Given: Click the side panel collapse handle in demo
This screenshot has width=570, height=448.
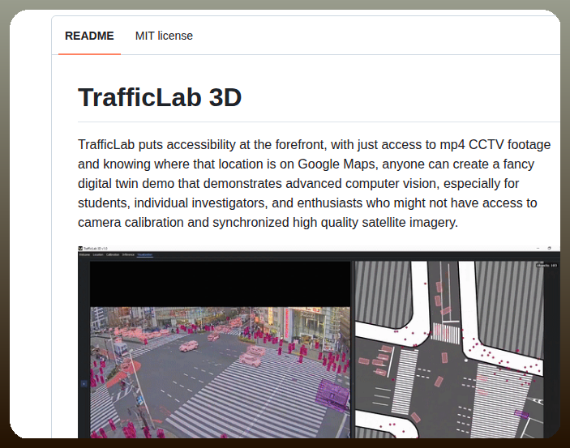Looking at the screenshot, I should (x=84, y=383).
